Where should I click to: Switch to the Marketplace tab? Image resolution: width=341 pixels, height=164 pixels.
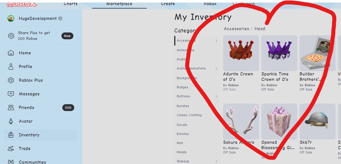[119, 4]
